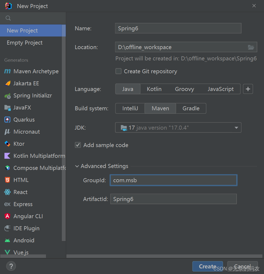This screenshot has width=264, height=274.
Task: Click the IntelliJ IDEA logo in title bar
Action: [8, 6]
